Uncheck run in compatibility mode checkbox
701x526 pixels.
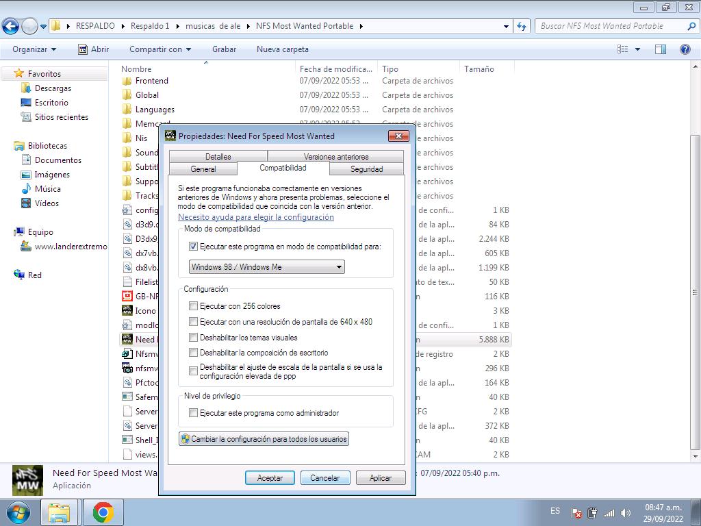pos(194,247)
